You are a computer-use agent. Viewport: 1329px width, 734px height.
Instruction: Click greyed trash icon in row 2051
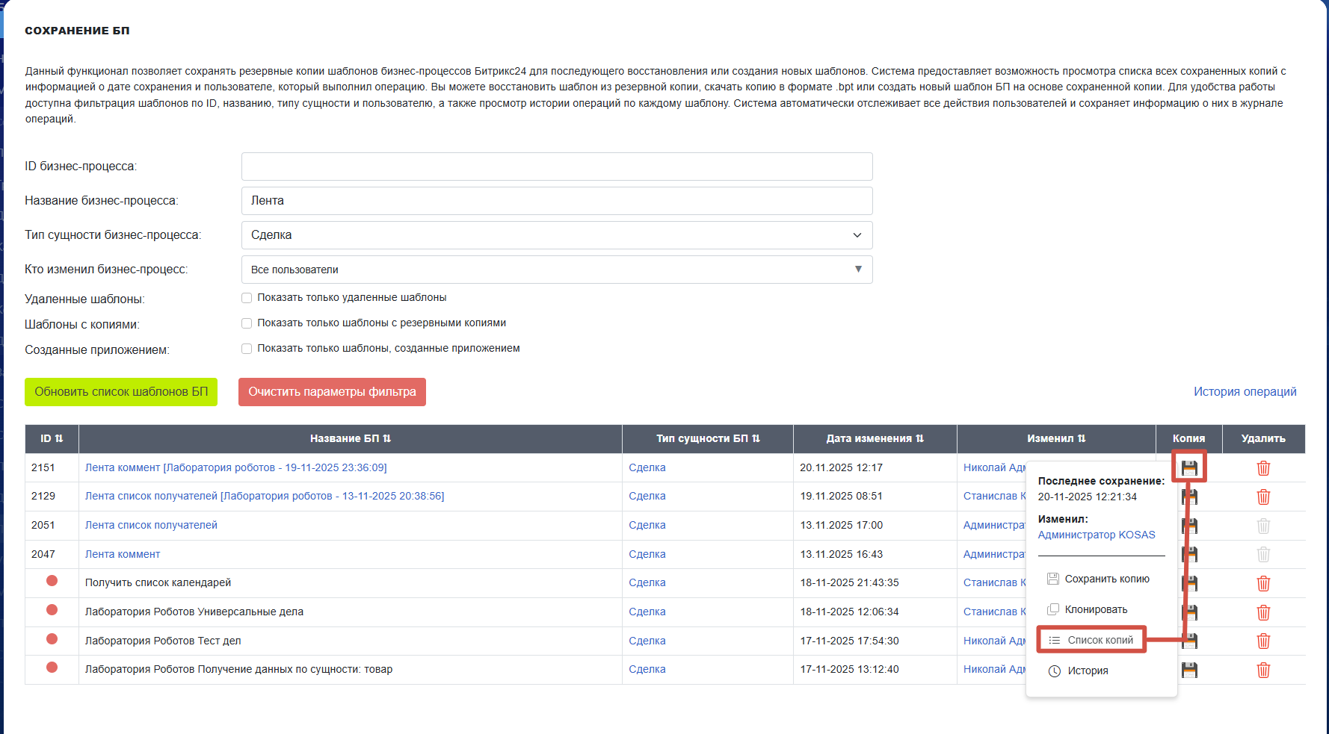click(1263, 526)
